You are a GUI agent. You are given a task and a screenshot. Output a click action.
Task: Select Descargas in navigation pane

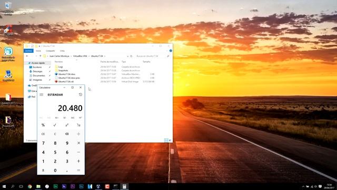coord(37,71)
